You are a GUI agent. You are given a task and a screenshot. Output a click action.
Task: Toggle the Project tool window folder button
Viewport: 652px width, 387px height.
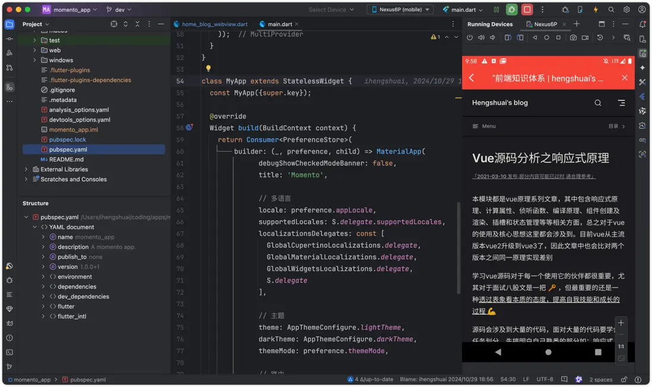(9, 24)
